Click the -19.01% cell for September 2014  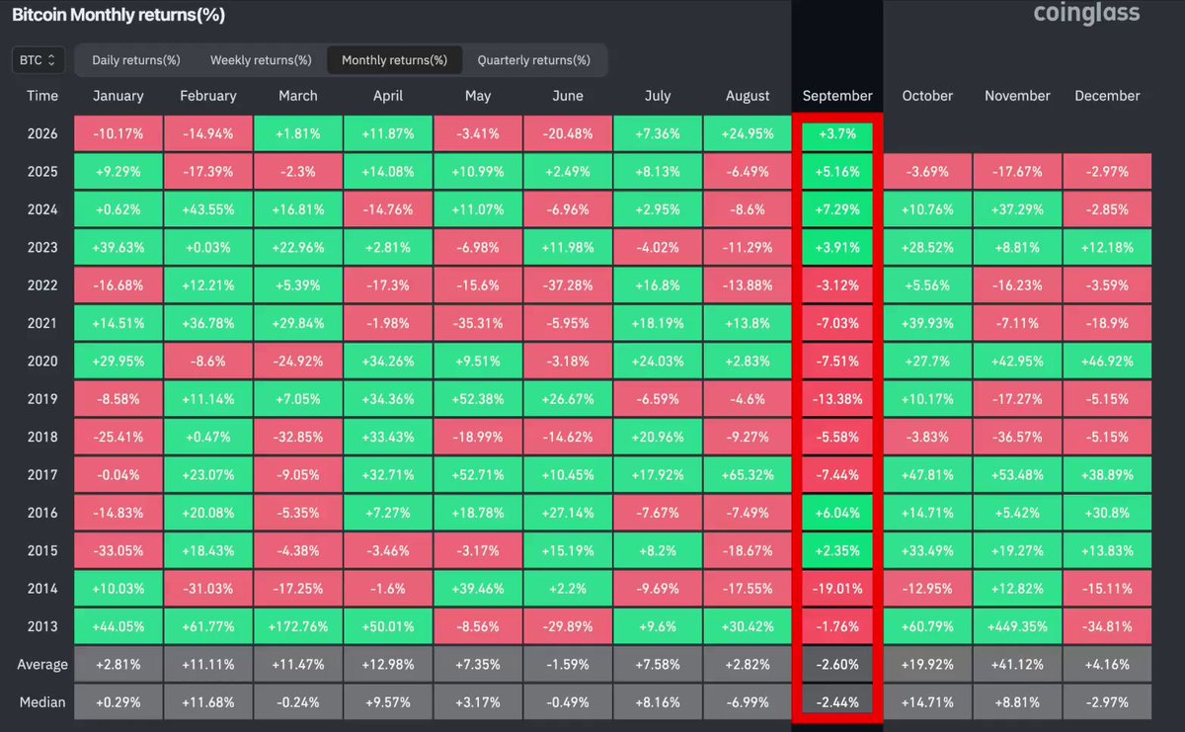(837, 589)
